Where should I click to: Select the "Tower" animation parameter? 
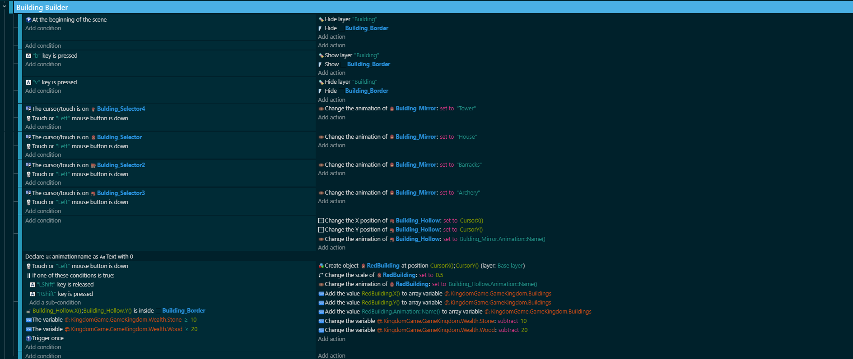coord(466,109)
